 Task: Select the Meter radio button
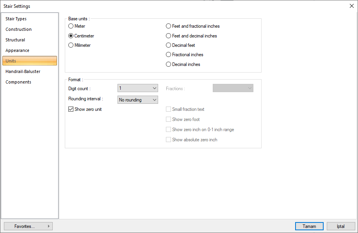71,26
